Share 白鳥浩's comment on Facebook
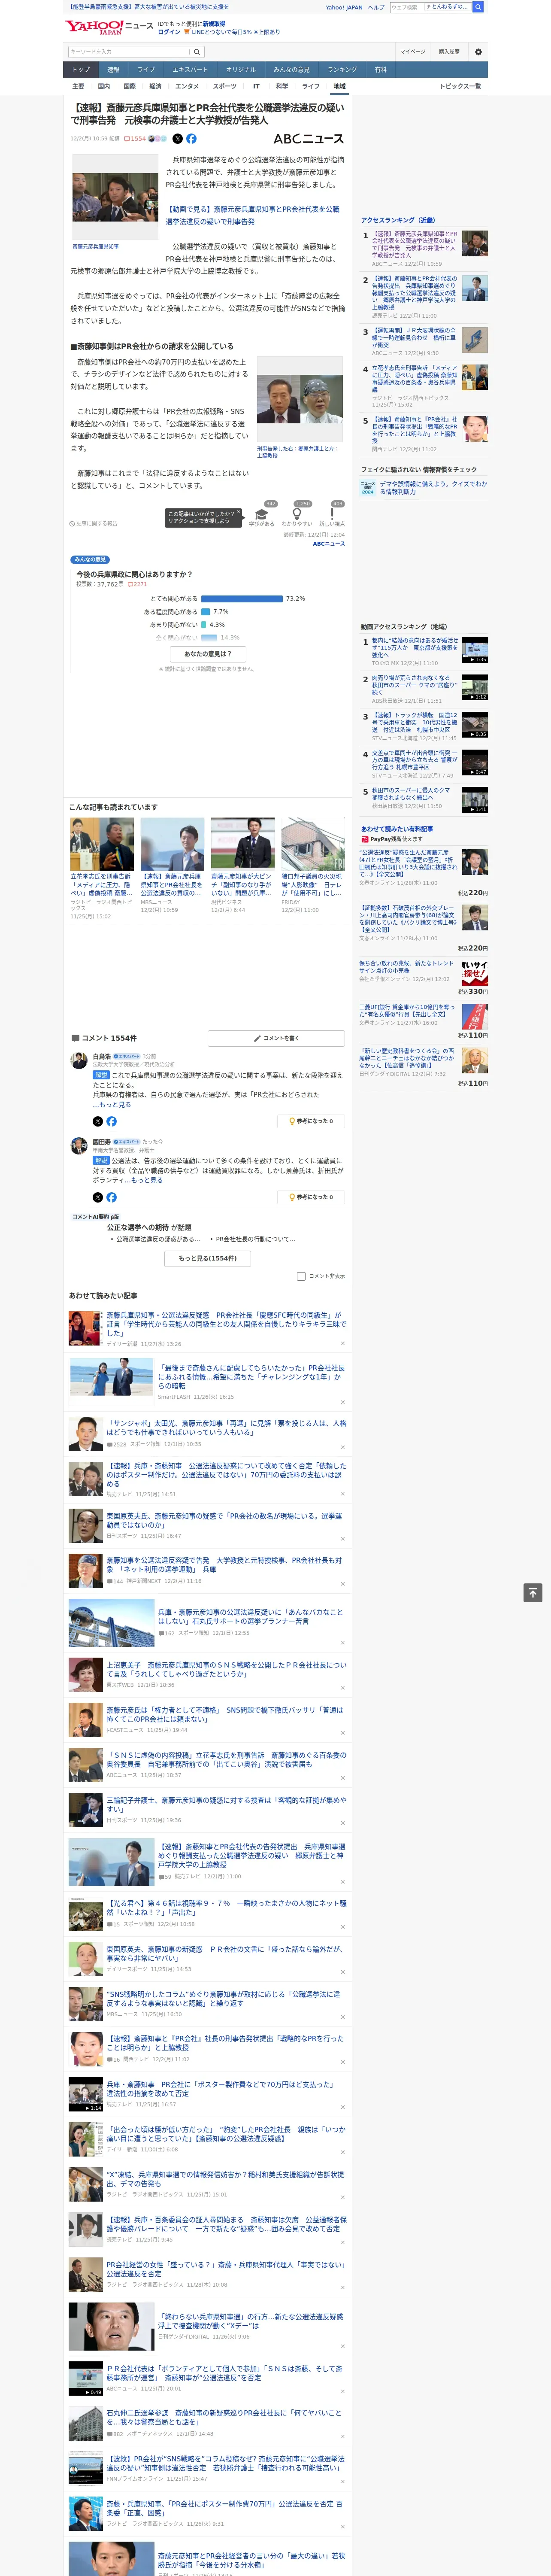 [111, 1121]
